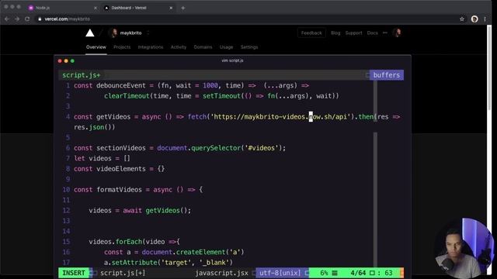Go back with browser back arrow
This screenshot has width=497, height=279.
click(7, 19)
